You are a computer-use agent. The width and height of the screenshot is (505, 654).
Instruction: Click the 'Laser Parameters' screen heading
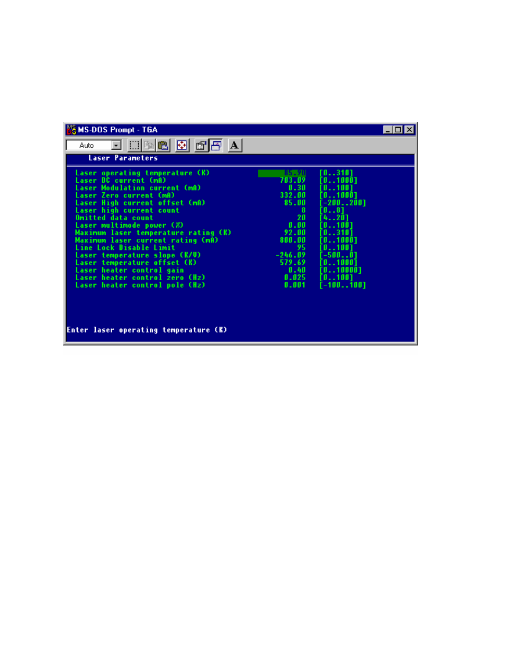coord(123,158)
